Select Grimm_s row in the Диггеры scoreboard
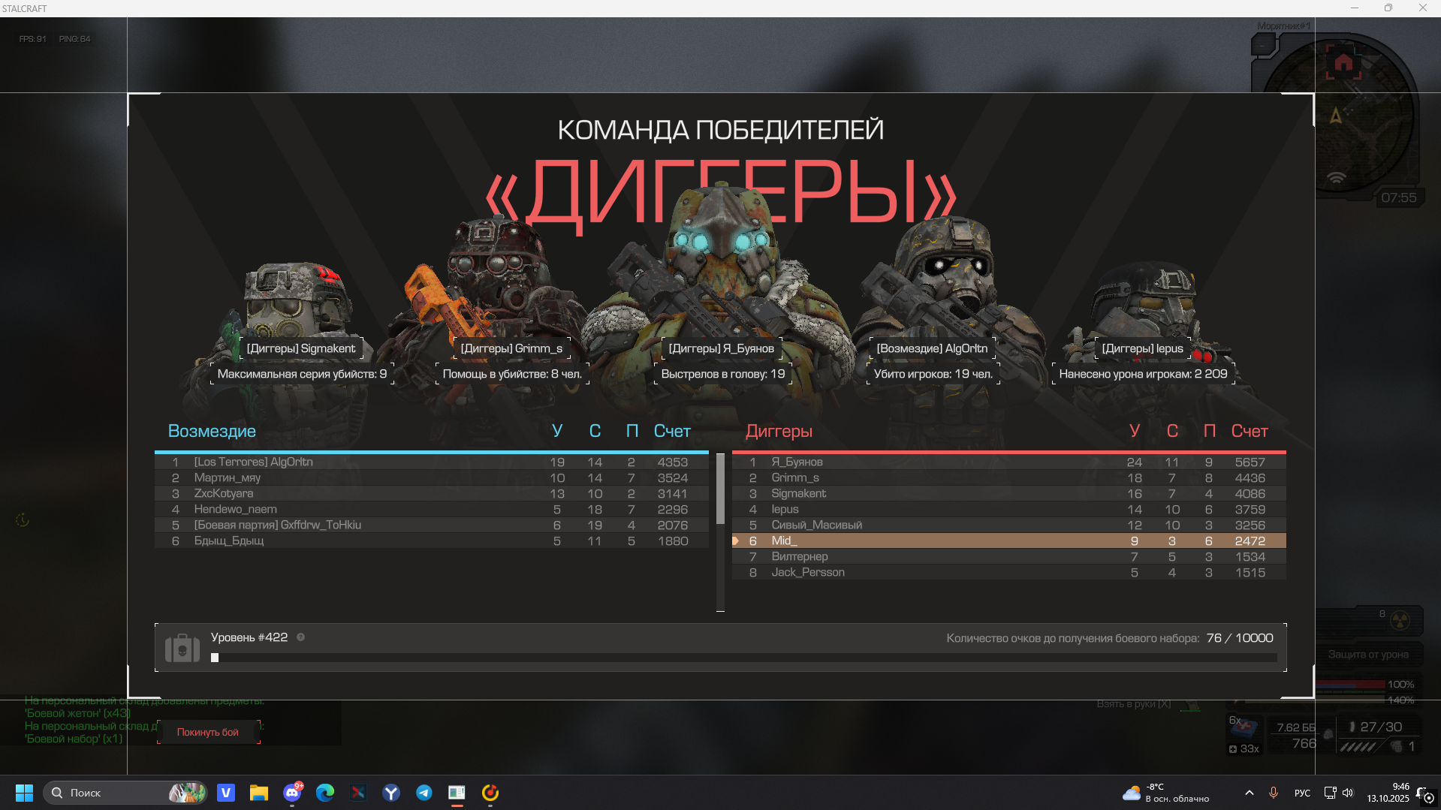 (1008, 478)
